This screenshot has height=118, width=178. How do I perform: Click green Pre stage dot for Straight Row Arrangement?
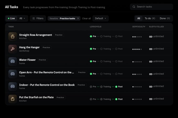point(91,36)
